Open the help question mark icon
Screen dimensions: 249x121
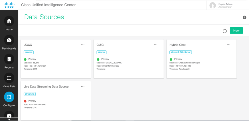[x=244, y=18]
